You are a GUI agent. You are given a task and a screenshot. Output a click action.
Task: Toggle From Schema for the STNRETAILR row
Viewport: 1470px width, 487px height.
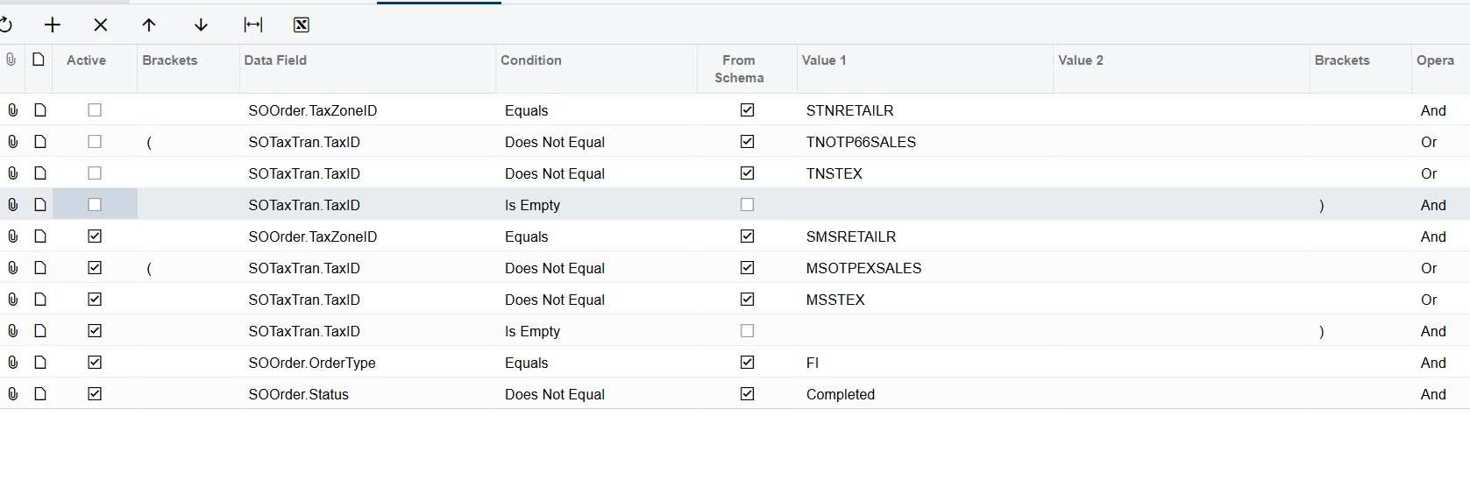[x=747, y=110]
